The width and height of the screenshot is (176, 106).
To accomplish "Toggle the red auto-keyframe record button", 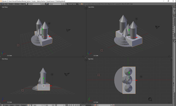I will pos(95,105).
